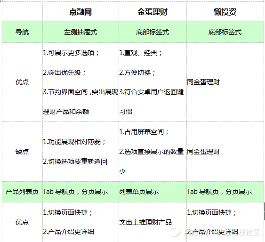This screenshot has height=242, width=265.
Task: Click 1.切换页面快捷 in the 懒投资 column
Action: (212, 212)
